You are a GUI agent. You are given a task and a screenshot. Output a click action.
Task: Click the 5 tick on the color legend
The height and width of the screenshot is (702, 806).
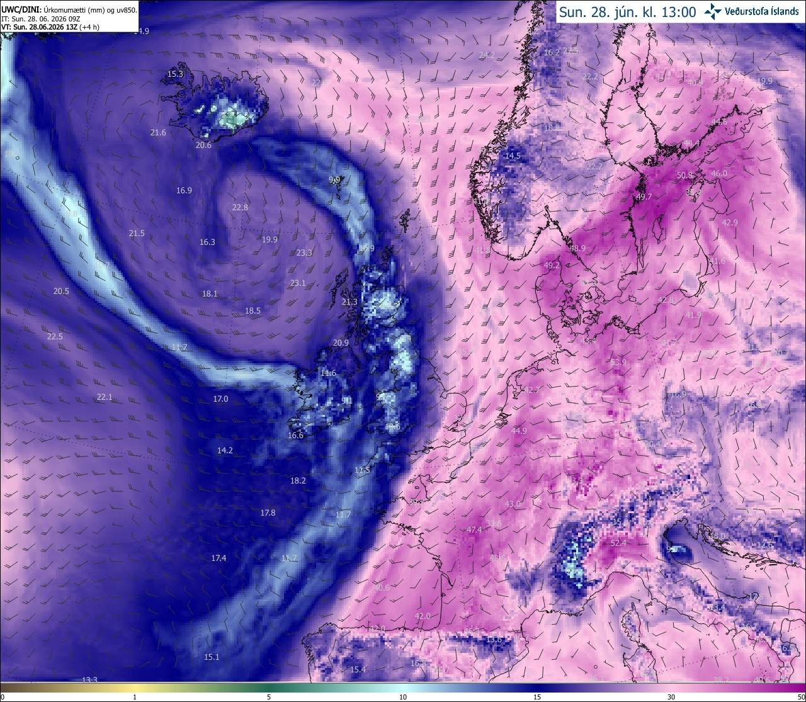pos(269,697)
